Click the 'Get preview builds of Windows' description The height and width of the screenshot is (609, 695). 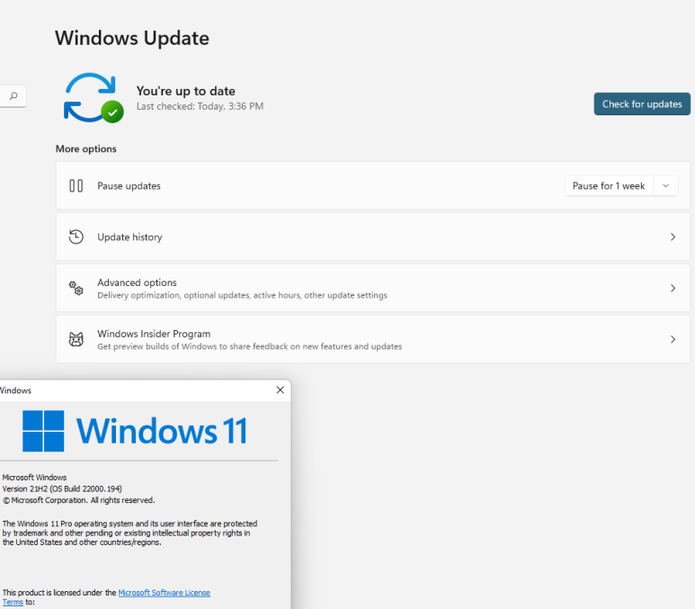coord(250,346)
